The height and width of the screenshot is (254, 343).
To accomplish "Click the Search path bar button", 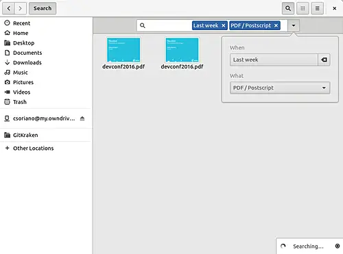I will click(43, 8).
